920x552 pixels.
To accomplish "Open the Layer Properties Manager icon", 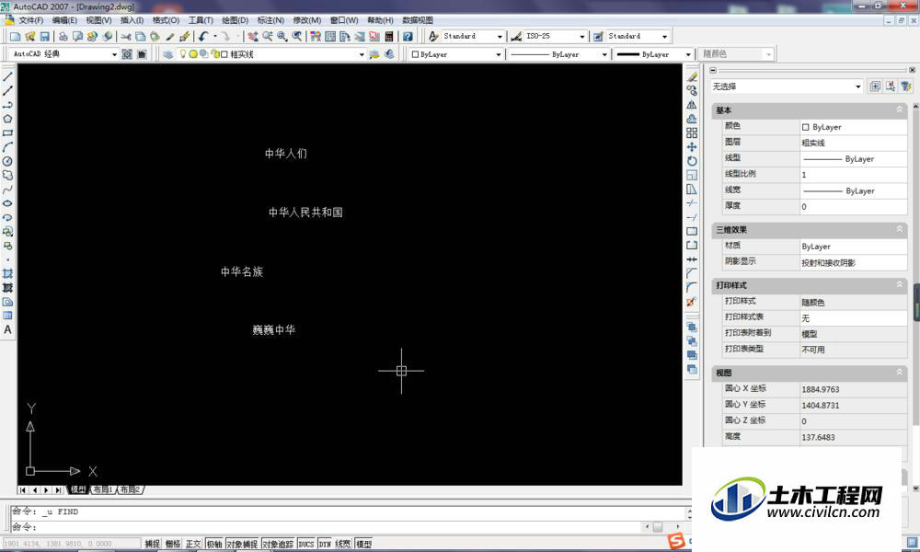I will [167, 54].
